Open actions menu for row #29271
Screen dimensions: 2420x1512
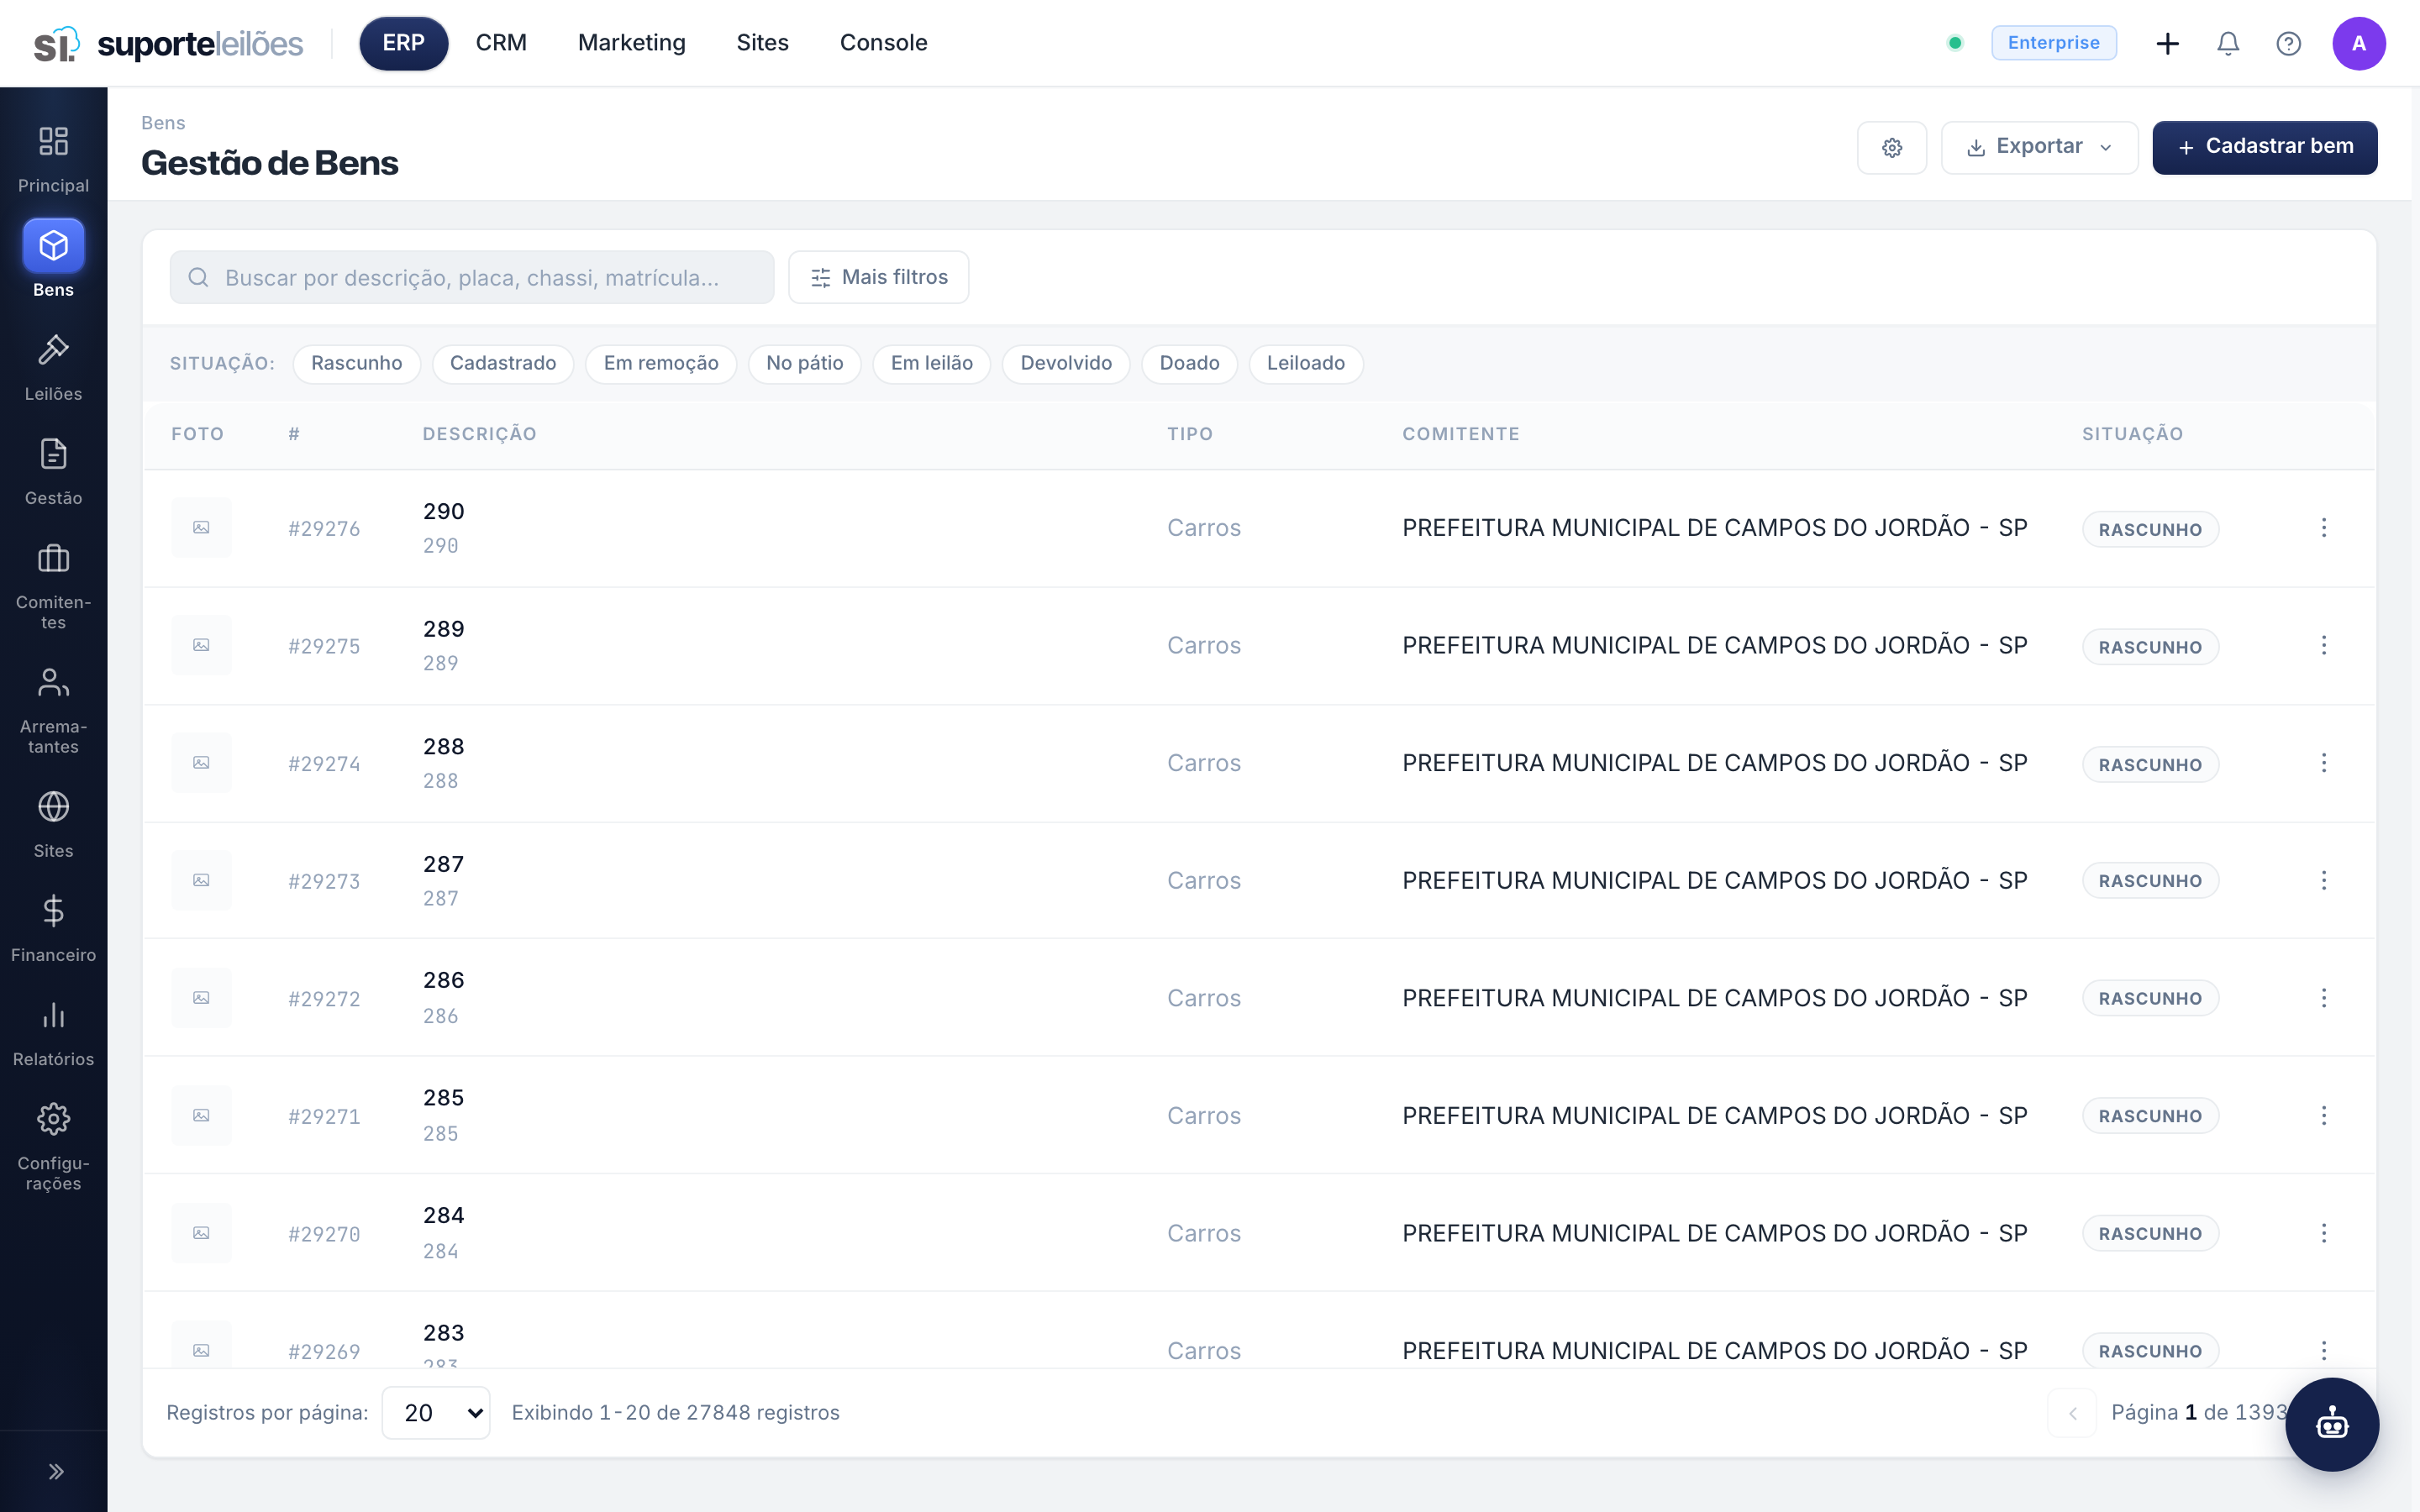(2323, 1115)
